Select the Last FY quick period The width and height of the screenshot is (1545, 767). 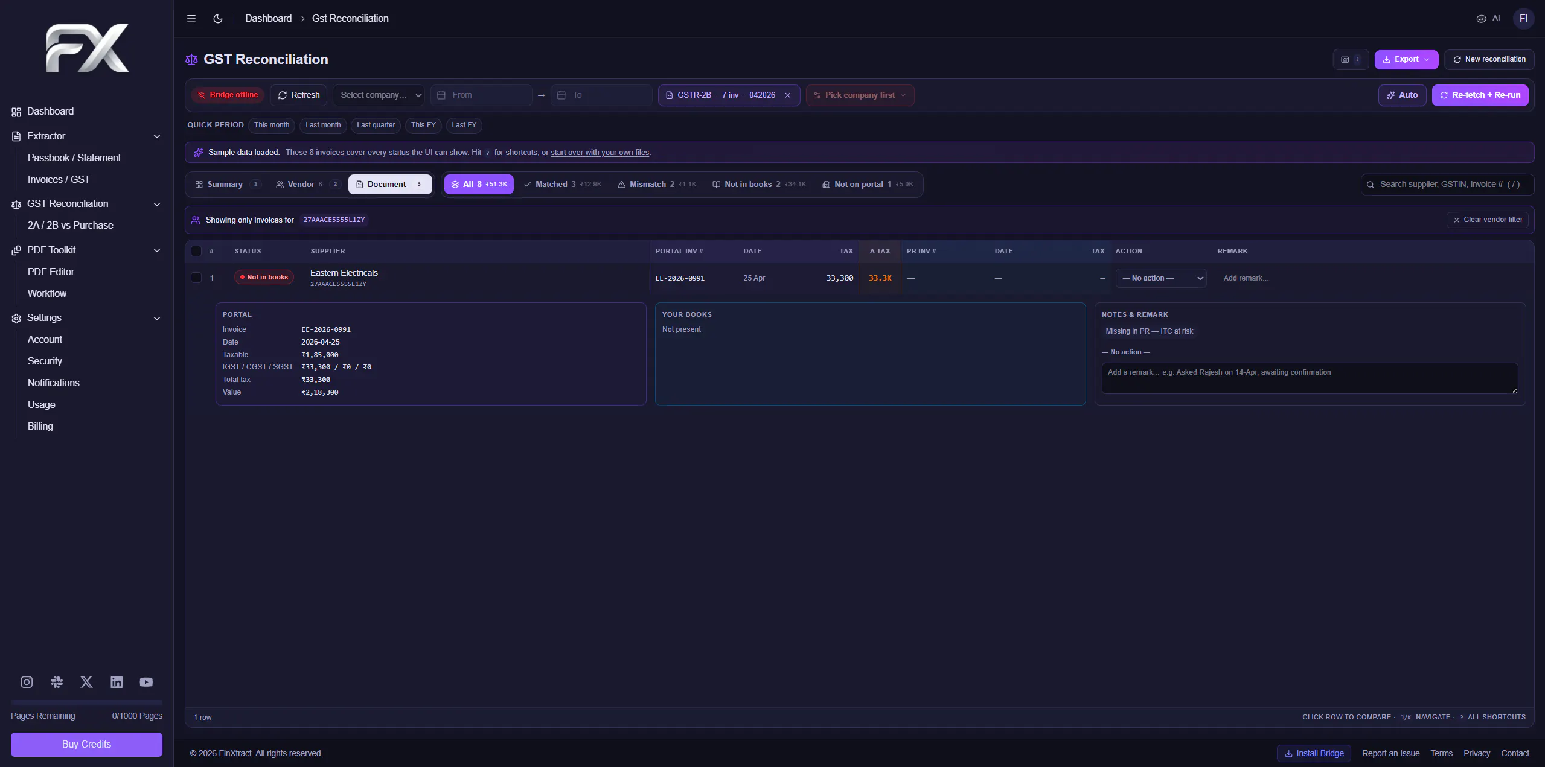click(464, 126)
